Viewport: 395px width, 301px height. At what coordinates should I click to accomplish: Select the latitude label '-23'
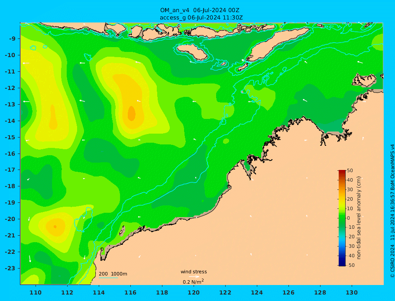[x=10, y=268]
